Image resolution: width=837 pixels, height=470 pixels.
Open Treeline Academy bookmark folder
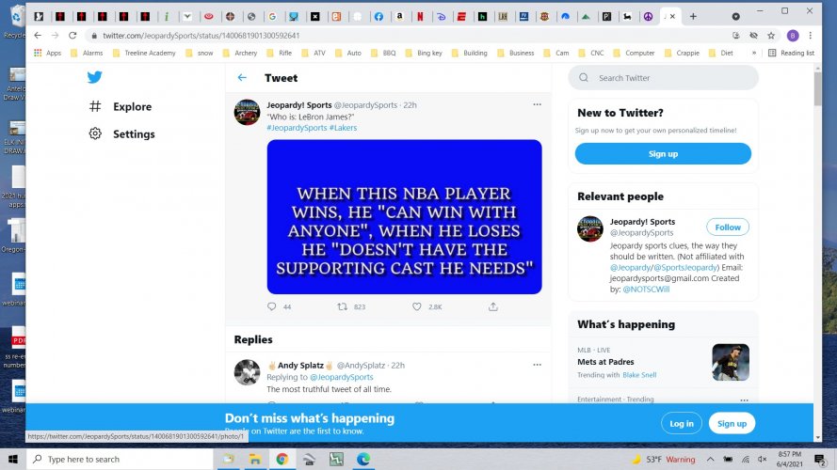point(144,53)
